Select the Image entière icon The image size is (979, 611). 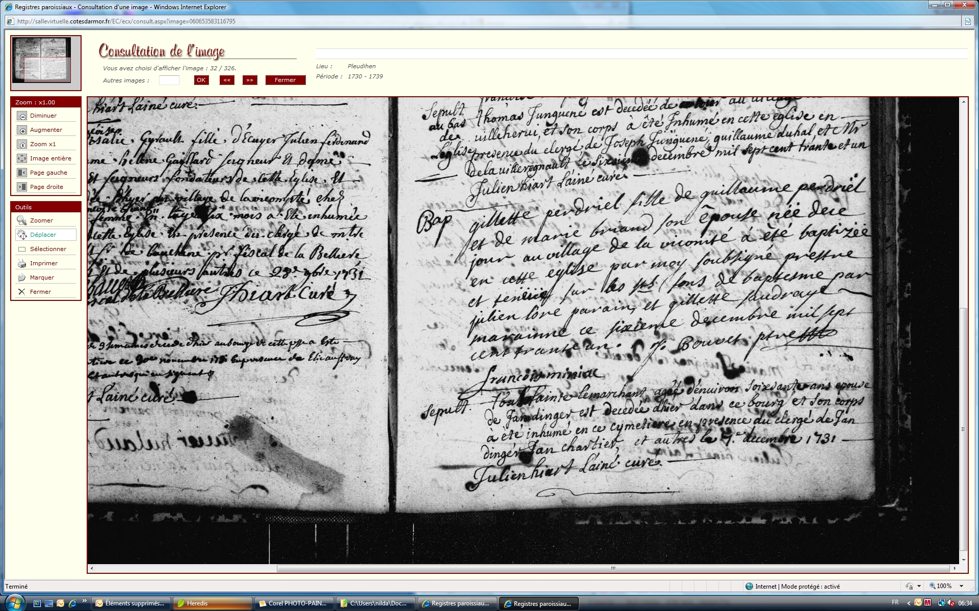coord(22,158)
